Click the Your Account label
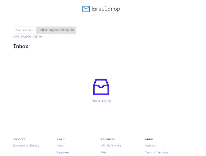Viewport: 206px width, 156px height. click(x=25, y=30)
